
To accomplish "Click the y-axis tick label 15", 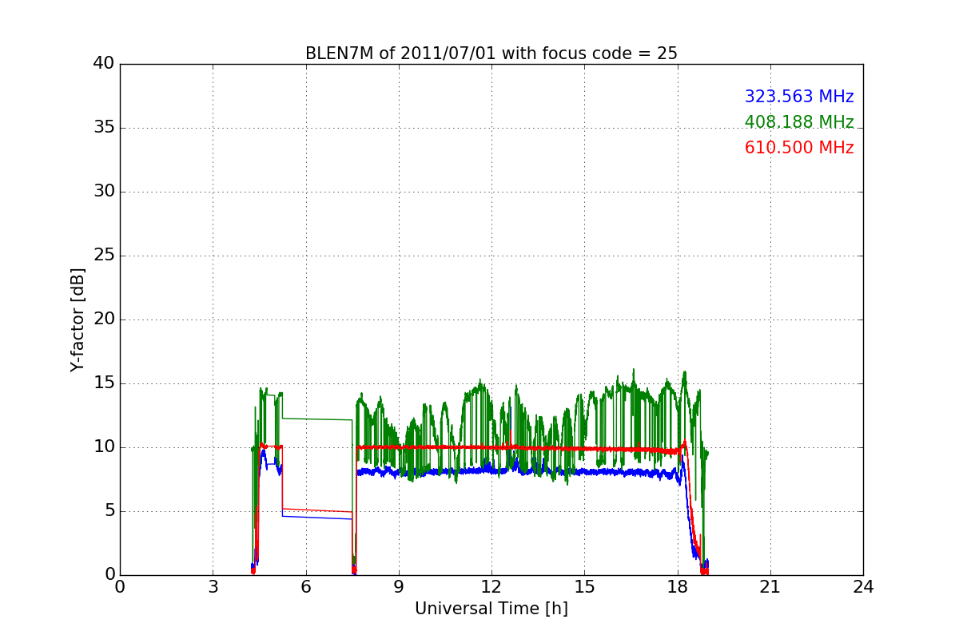I will [x=104, y=383].
